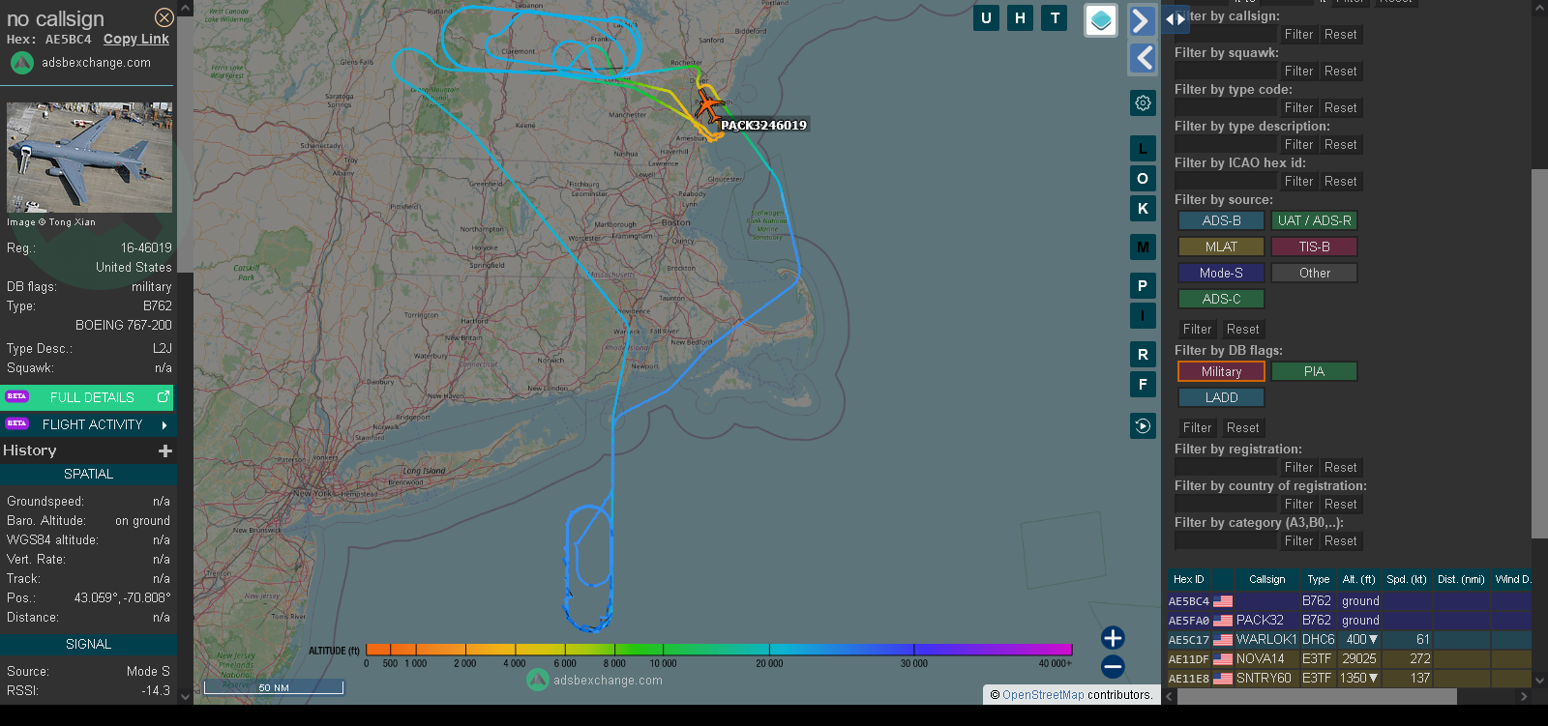Toggle the H map button

(x=1020, y=17)
